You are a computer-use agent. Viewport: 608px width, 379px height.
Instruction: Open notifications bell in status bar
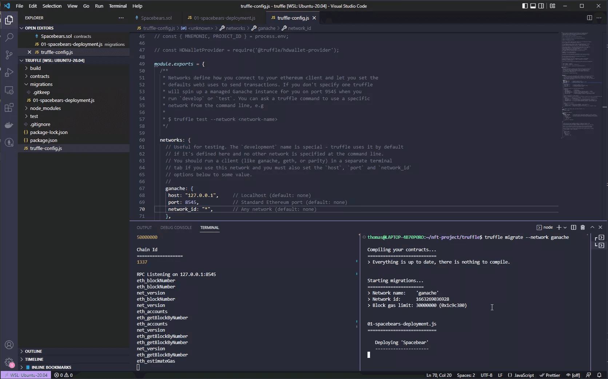(x=599, y=375)
